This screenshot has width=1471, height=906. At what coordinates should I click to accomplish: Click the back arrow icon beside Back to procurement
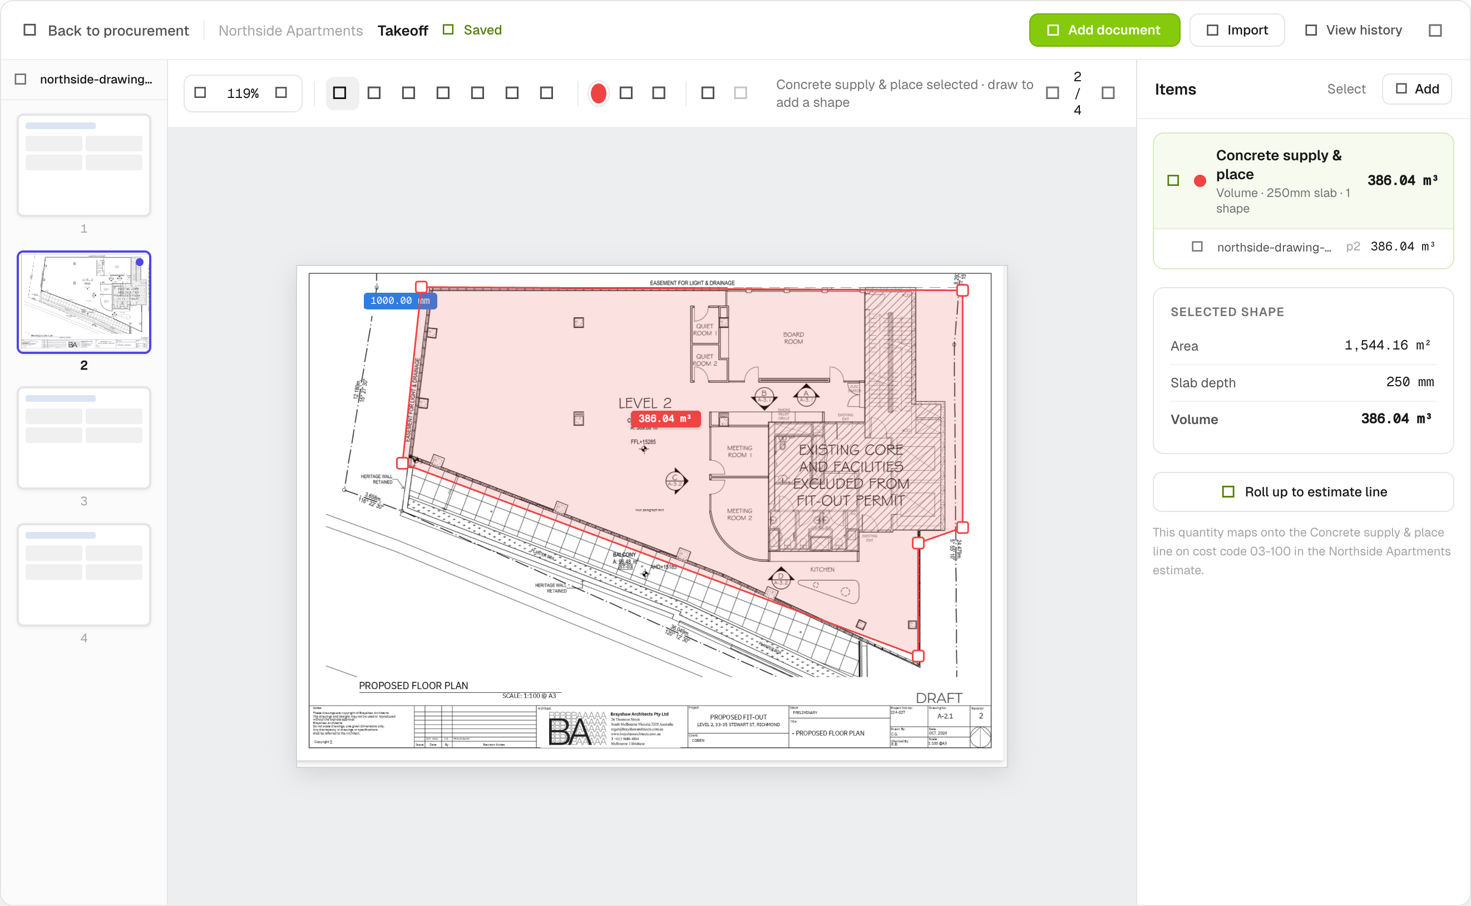pyautogui.click(x=29, y=30)
